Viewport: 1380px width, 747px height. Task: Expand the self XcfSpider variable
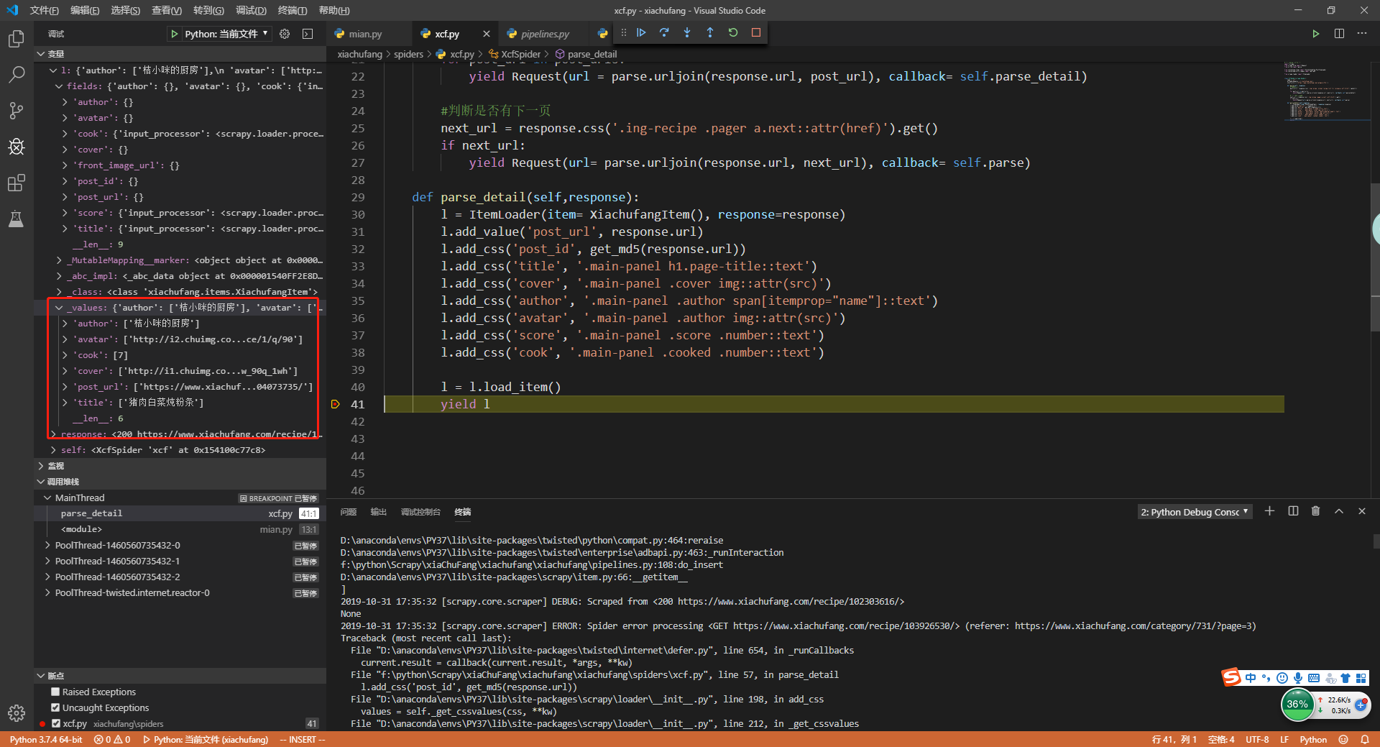pos(53,450)
